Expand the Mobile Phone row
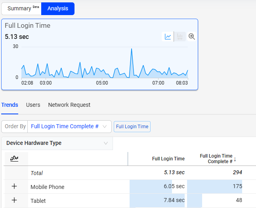Image resolution: width=256 pixels, height=208 pixels. [x=14, y=187]
